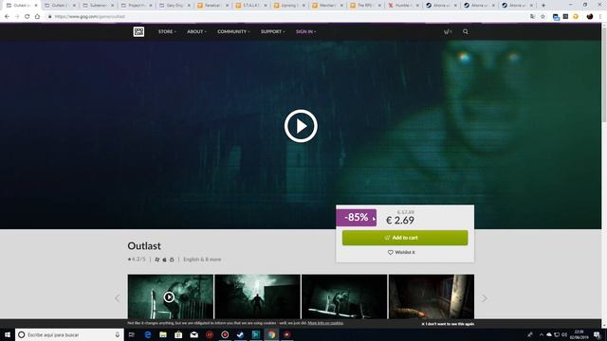Click the browser address bar URL
This screenshot has width=607, height=341.
pyautogui.click(x=90, y=17)
